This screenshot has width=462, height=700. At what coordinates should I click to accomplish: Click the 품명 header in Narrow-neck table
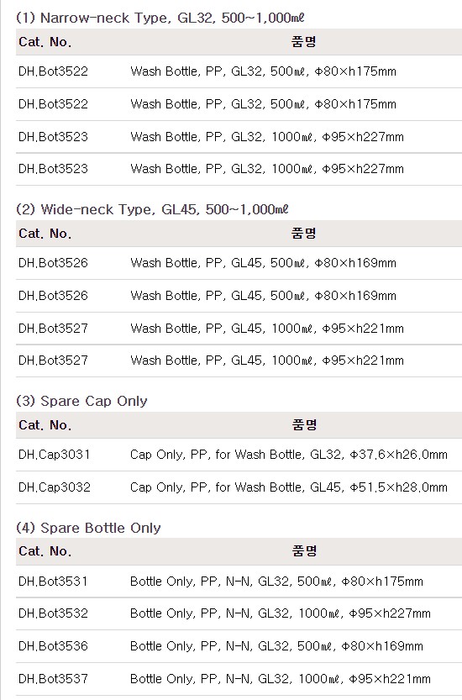tap(304, 41)
